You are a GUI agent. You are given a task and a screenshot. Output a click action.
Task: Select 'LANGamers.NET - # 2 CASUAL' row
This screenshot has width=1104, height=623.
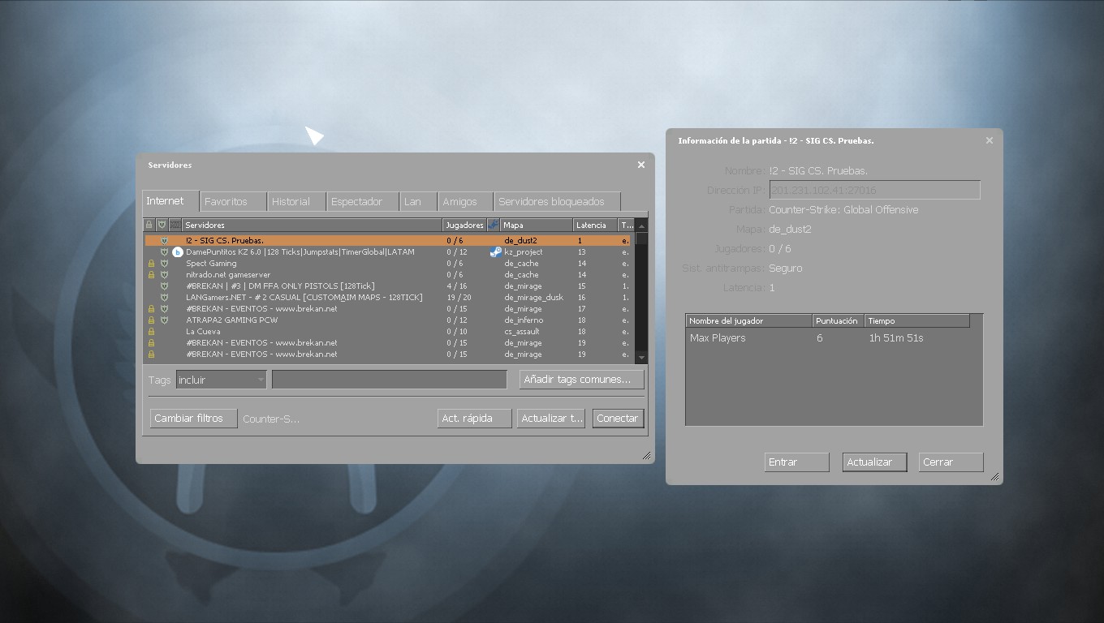[388, 298]
